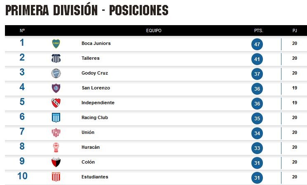Image resolution: width=307 pixels, height=185 pixels.
Task: Select the Estudiantes striped crest
Action: (56, 177)
